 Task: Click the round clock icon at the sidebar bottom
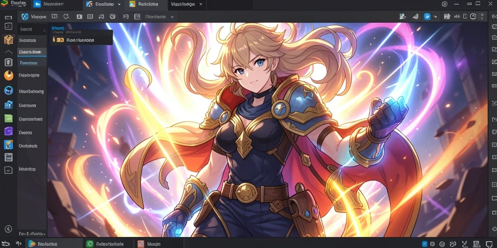point(9,229)
